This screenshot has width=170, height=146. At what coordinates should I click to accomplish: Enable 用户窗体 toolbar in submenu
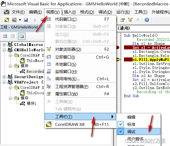click(139, 139)
